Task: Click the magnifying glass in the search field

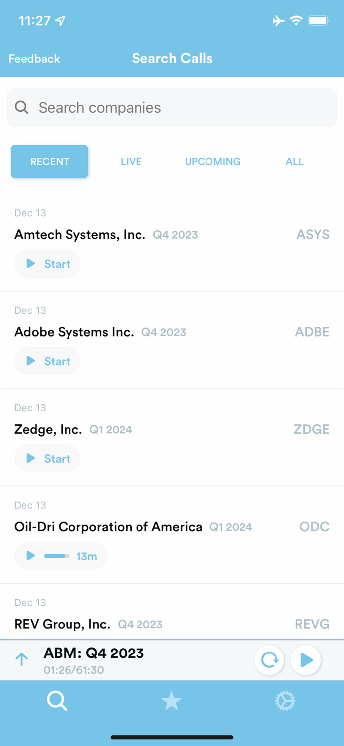Action: [22, 107]
